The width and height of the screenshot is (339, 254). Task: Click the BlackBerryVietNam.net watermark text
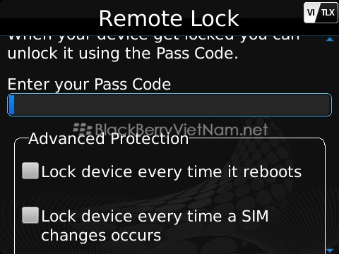point(182,129)
